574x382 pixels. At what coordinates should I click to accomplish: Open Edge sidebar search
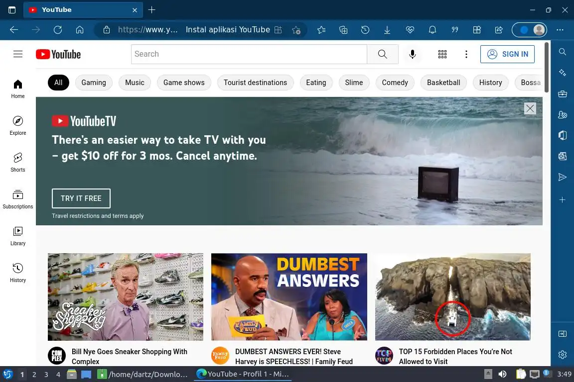[562, 52]
